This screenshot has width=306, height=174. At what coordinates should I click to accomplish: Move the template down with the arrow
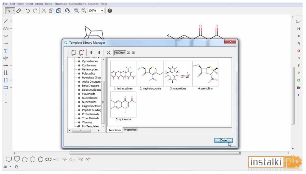[x=99, y=52]
